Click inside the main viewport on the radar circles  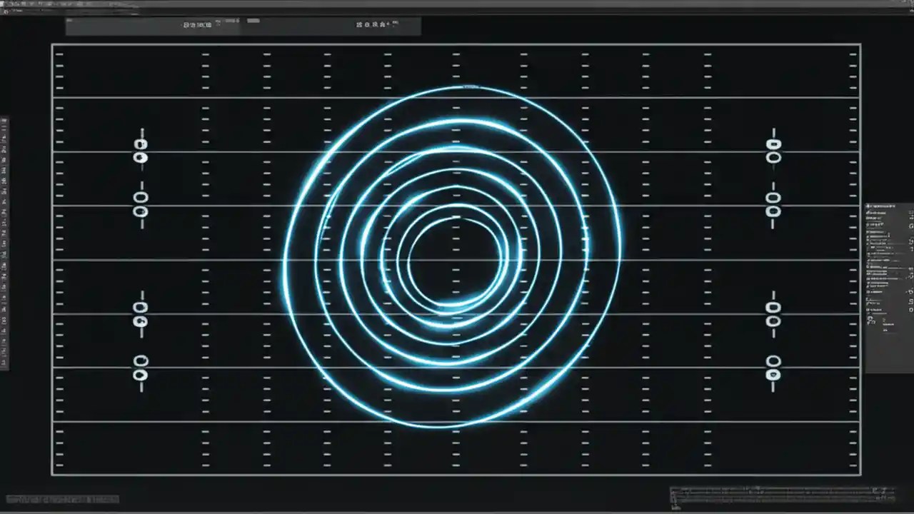(457, 257)
